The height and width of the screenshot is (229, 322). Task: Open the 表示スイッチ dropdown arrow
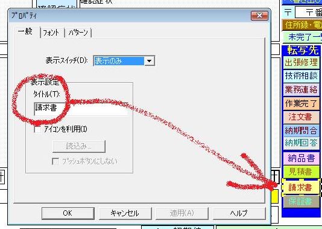point(150,61)
